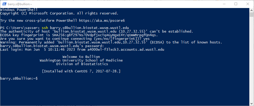Click the https://aka.ms/pscore6 URL

coord(102,21)
